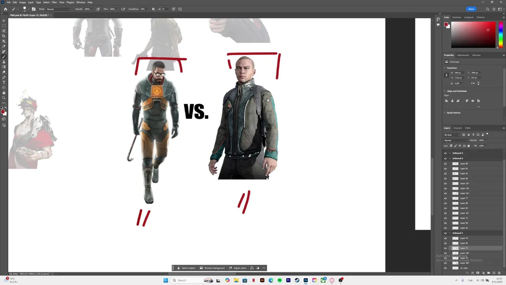Open layer blend mode Normal dropdown

455,140
